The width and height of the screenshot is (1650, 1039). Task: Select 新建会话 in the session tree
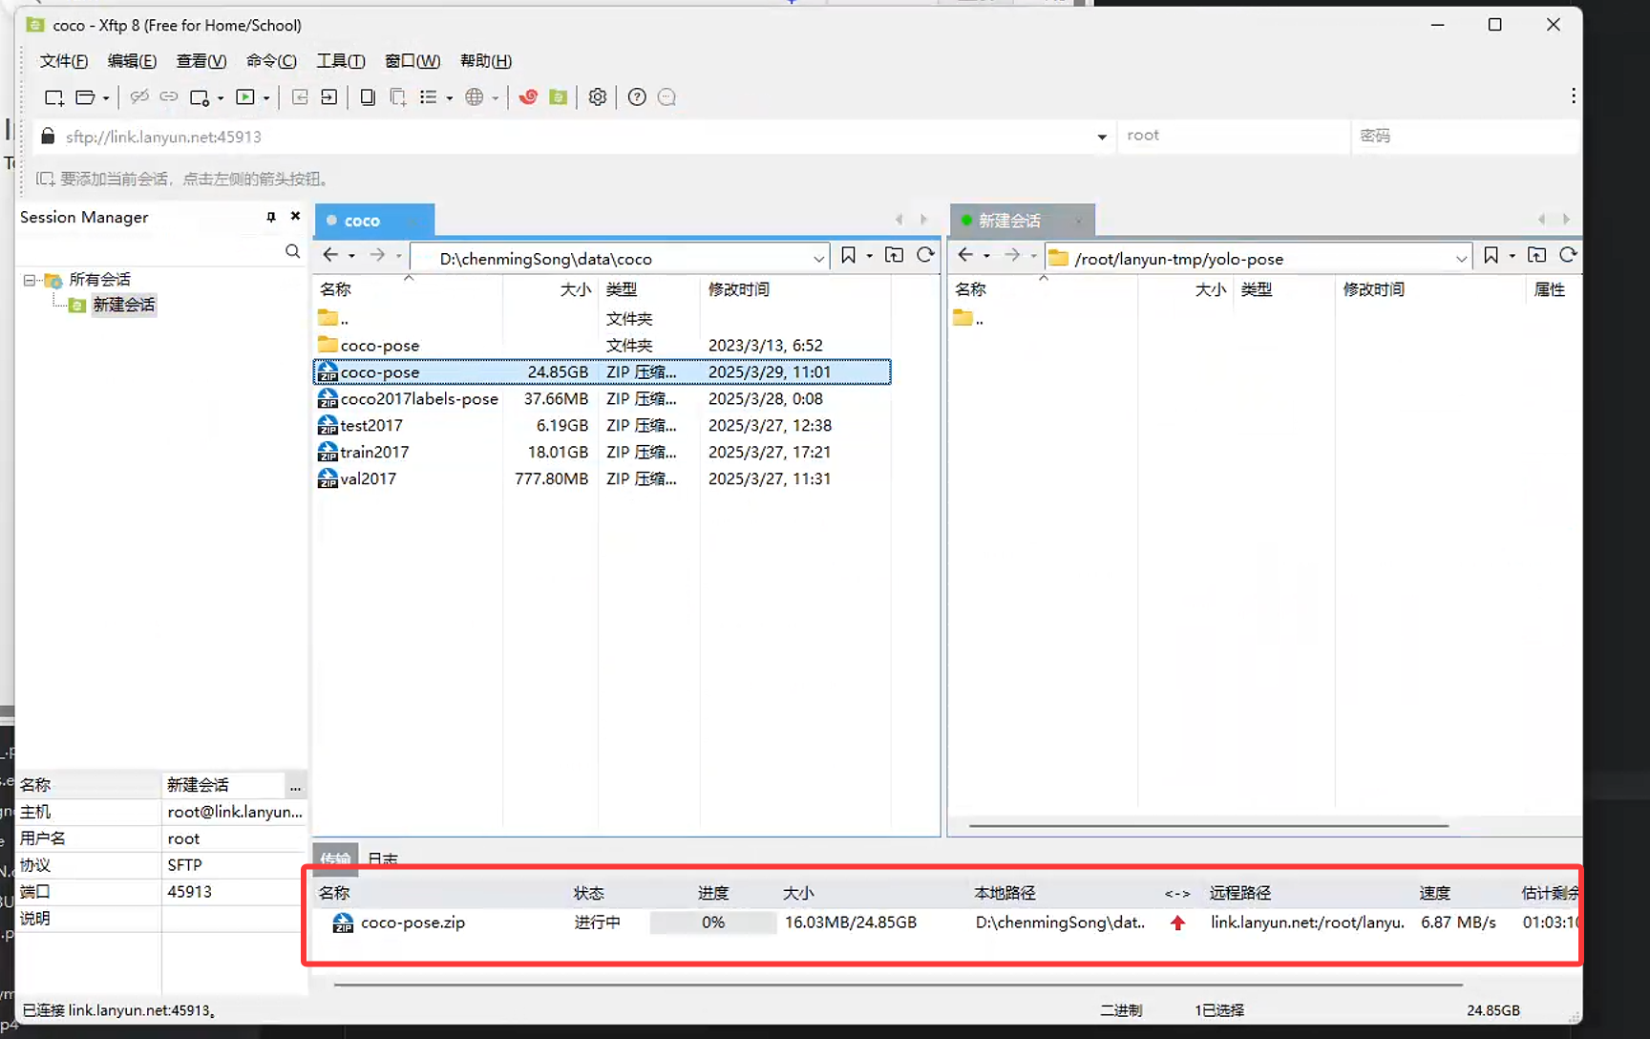point(124,305)
